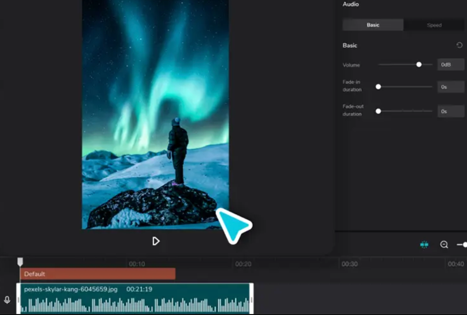Click the Fade-in duration slider handle
This screenshot has width=467, height=315.
tap(378, 87)
